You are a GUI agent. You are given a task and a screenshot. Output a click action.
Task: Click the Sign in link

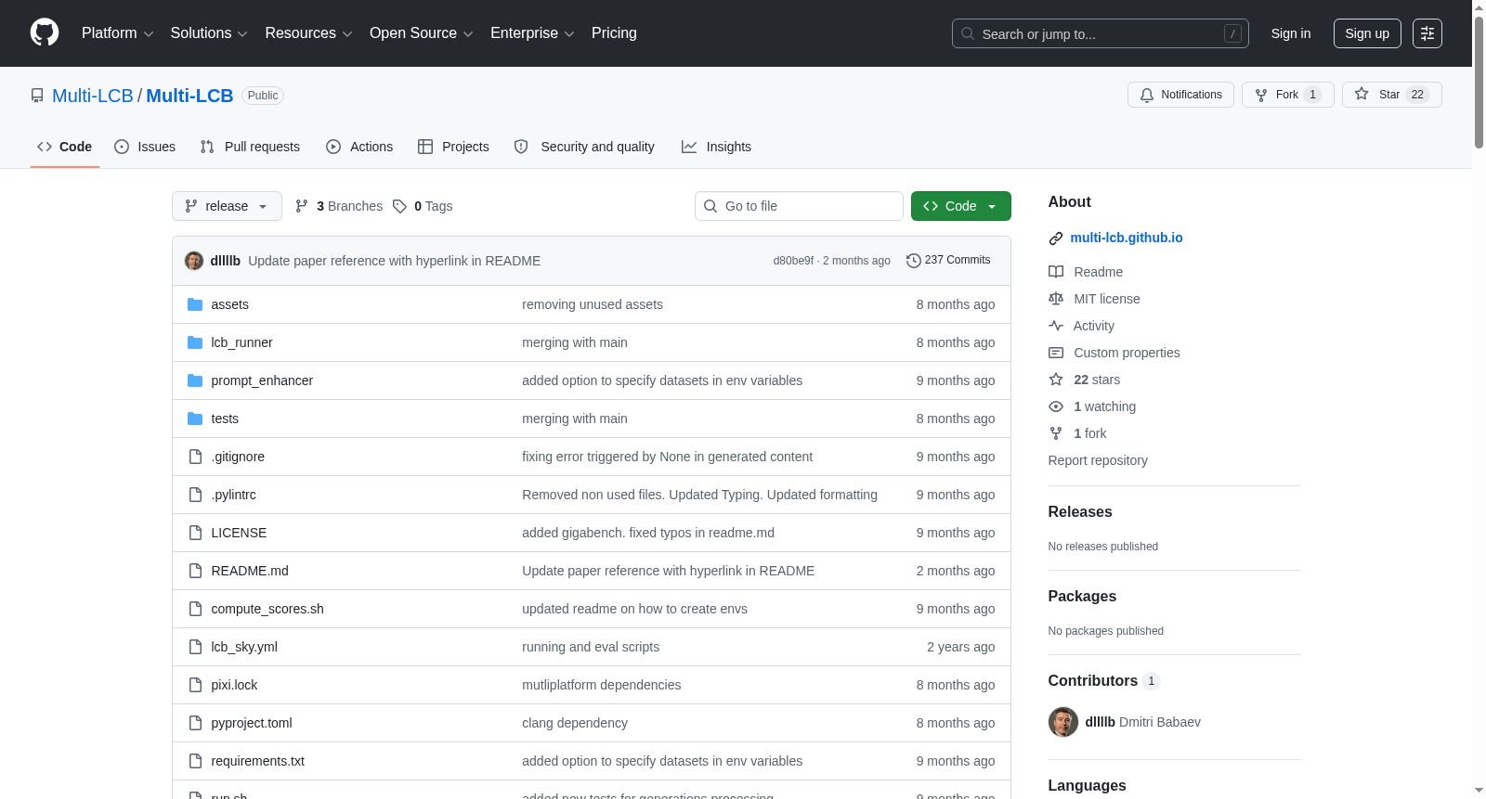(x=1291, y=33)
